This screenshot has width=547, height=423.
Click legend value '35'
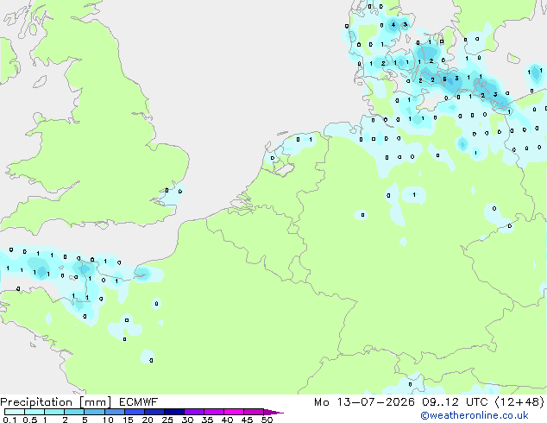click(x=207, y=420)
